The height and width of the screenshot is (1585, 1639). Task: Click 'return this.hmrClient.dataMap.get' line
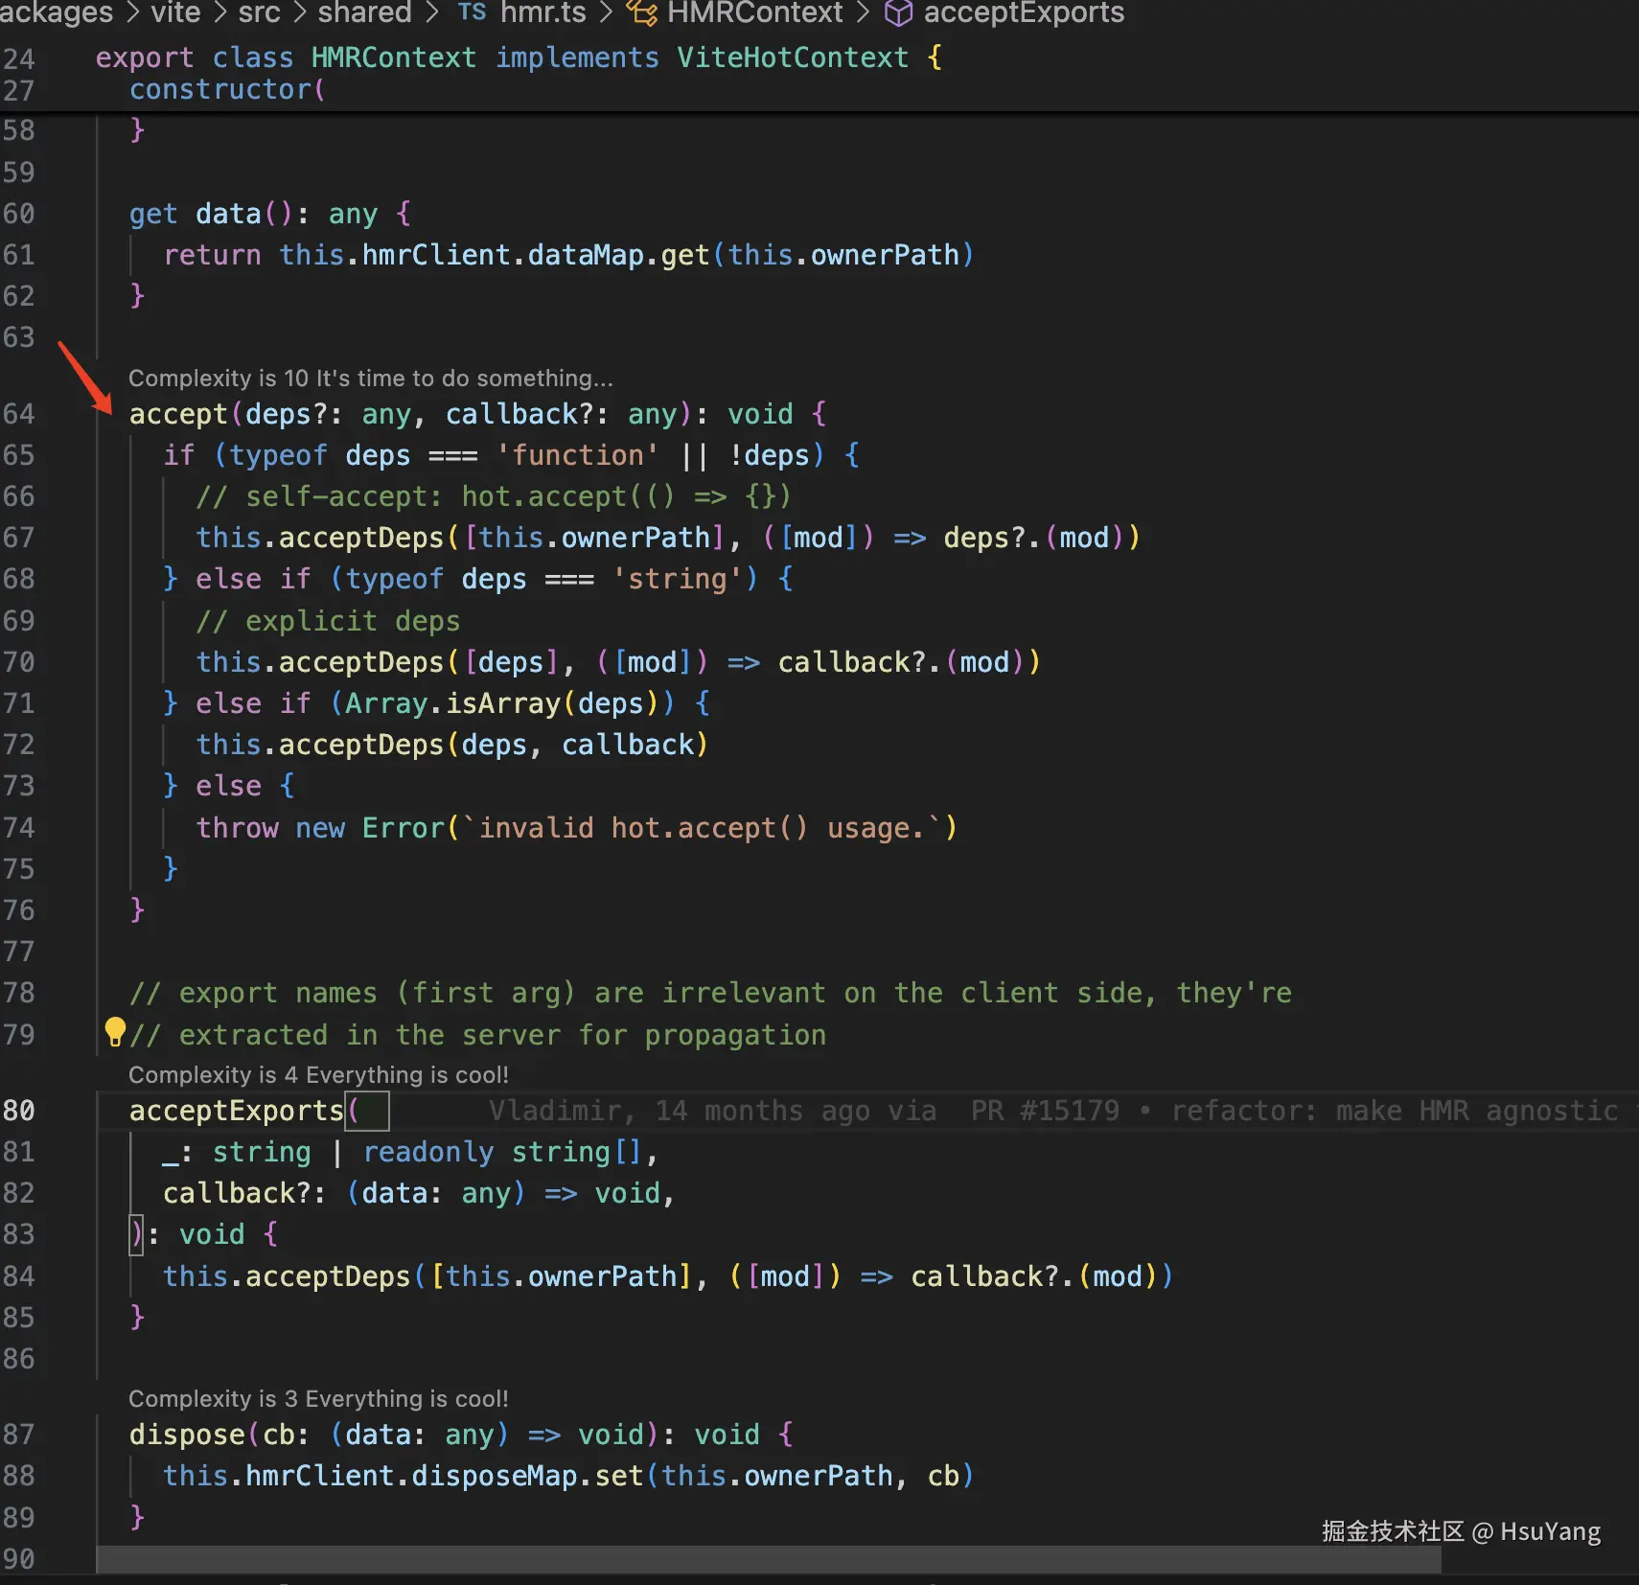[x=568, y=255]
